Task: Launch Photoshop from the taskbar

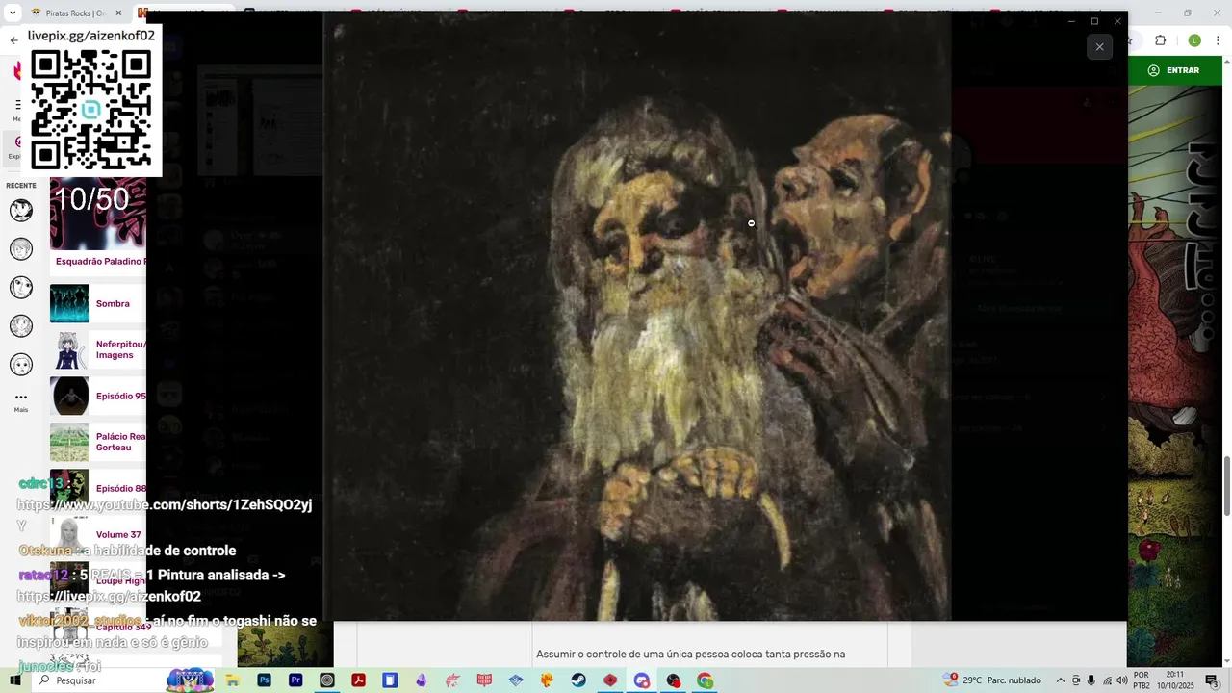Action: click(x=264, y=680)
